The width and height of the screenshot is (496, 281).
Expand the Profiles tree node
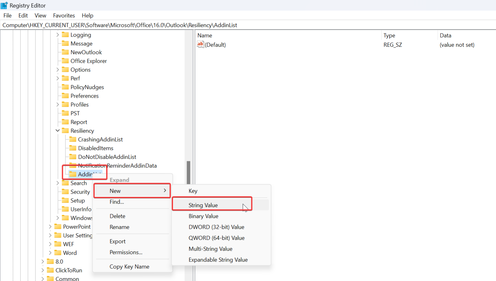click(57, 104)
